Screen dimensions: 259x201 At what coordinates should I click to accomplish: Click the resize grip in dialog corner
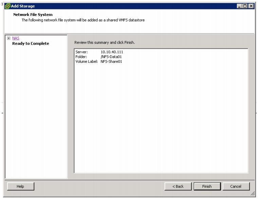[x=253, y=194]
